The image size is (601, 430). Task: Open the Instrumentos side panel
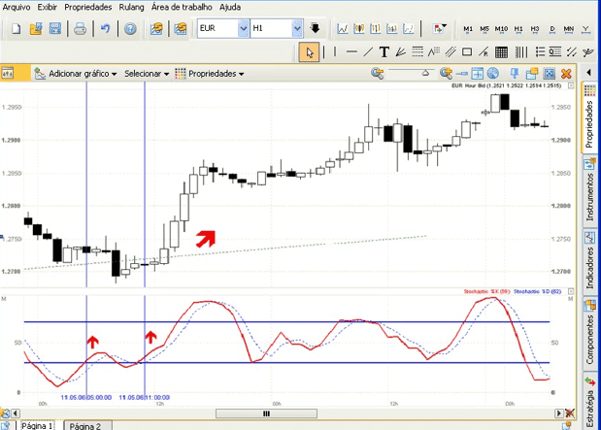[590, 190]
